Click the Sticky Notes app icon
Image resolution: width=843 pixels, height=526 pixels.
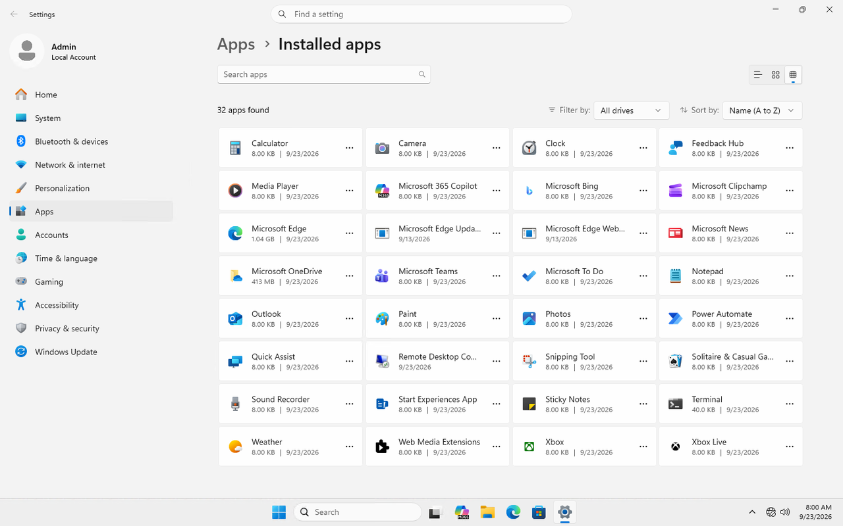tap(529, 404)
